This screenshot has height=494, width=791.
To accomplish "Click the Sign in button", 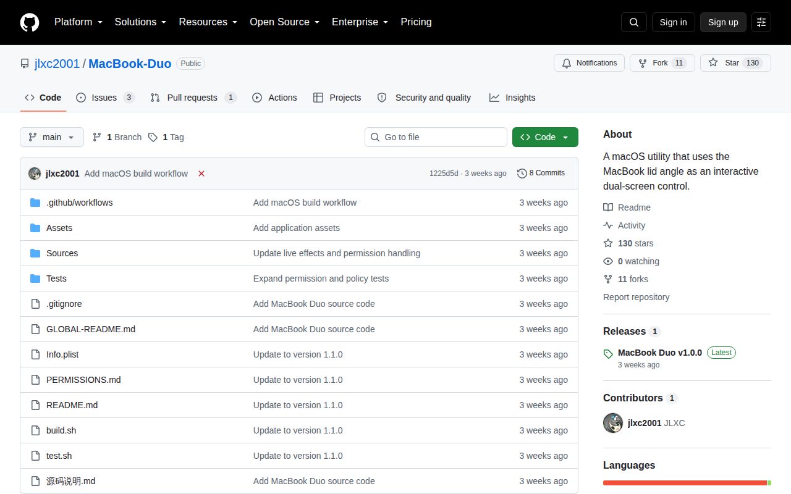I will tap(673, 22).
